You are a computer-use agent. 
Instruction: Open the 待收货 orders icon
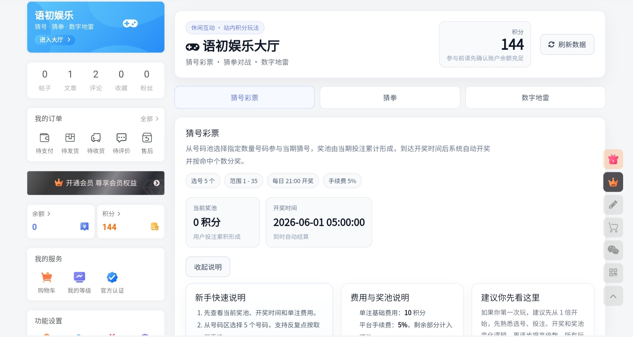tap(96, 137)
